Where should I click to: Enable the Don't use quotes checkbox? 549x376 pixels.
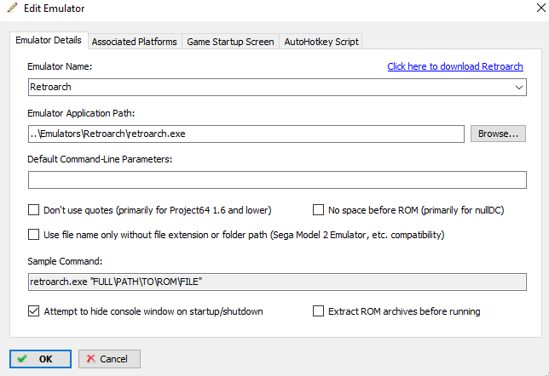tap(33, 210)
